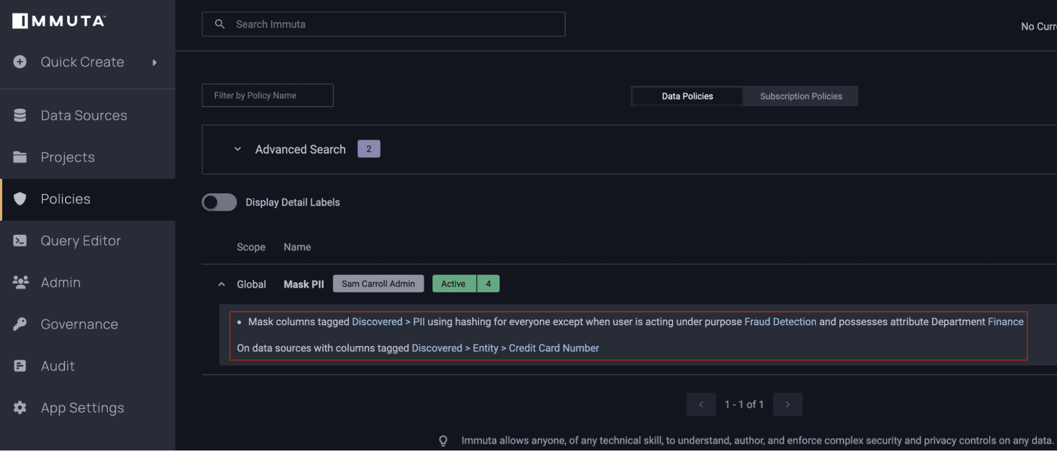Toggle Display Detail Labels switch
The height and width of the screenshot is (451, 1057).
(x=219, y=202)
